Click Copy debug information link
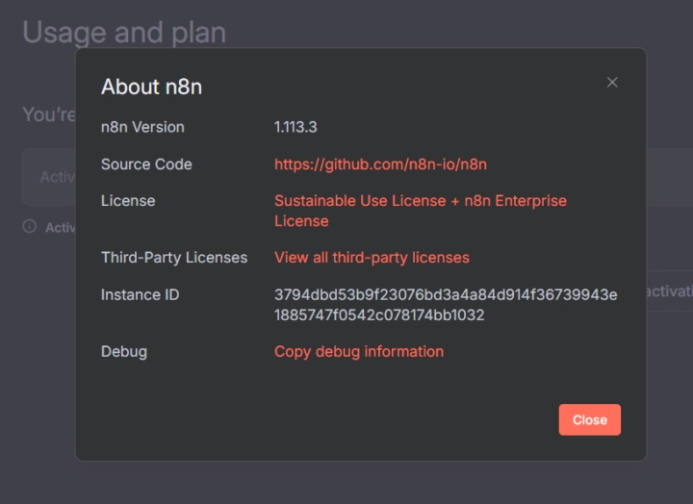 pyautogui.click(x=359, y=352)
